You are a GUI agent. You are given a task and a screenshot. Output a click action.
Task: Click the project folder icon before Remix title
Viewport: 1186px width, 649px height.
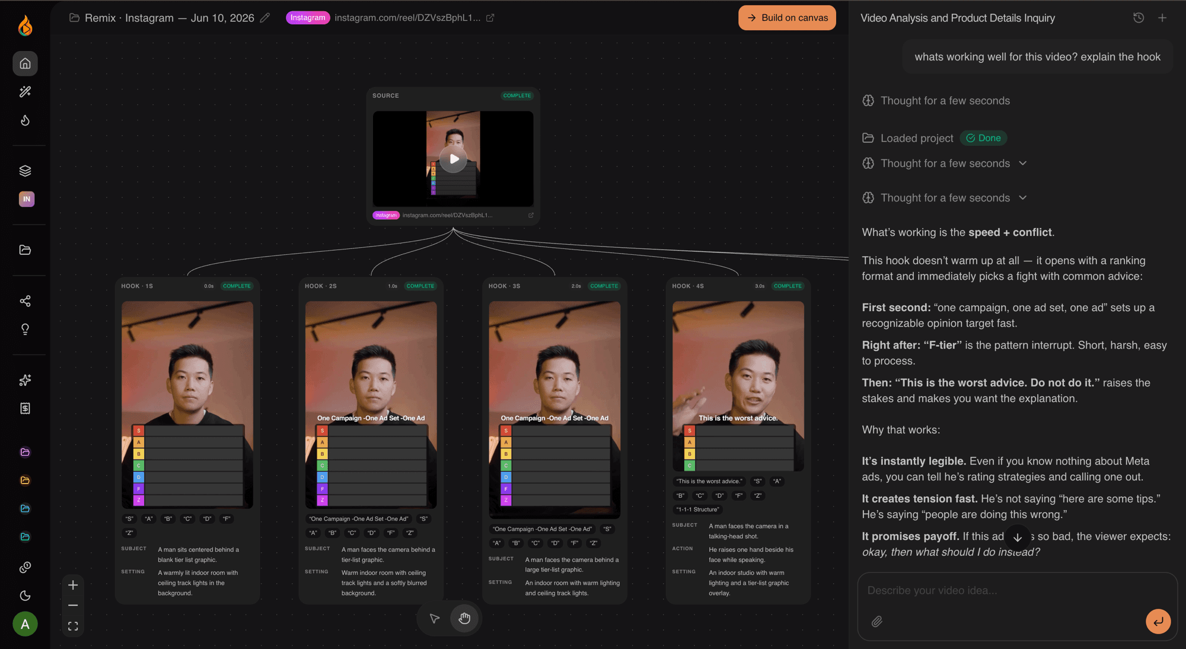point(74,18)
